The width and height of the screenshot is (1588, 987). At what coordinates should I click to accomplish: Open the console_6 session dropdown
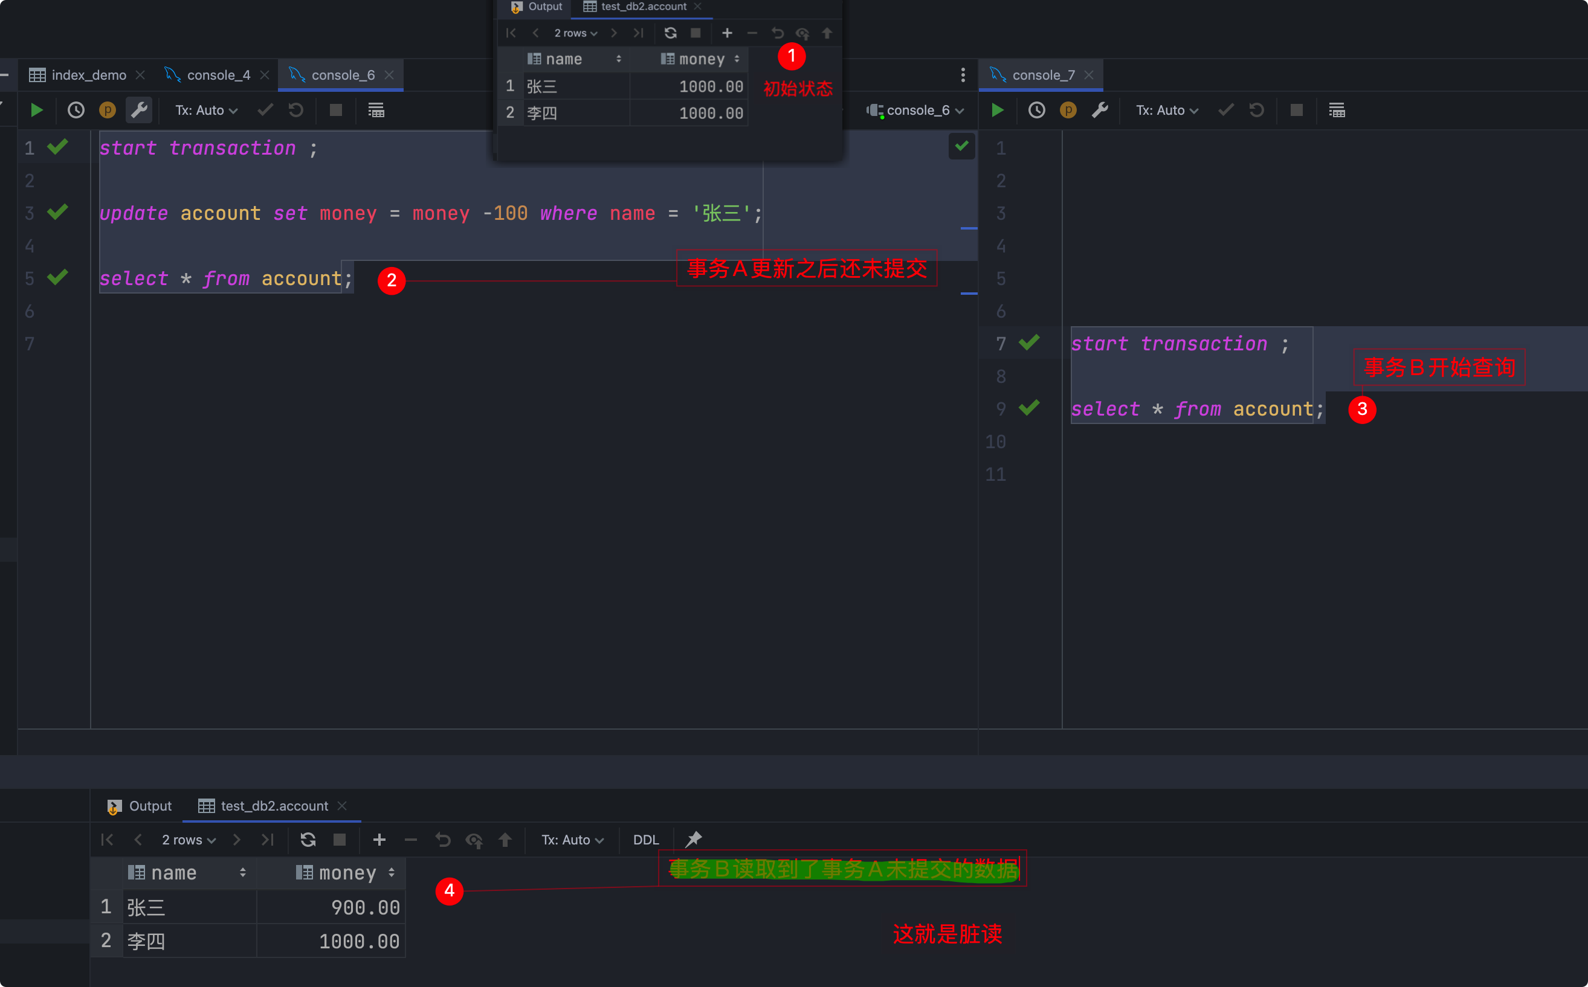coord(917,111)
